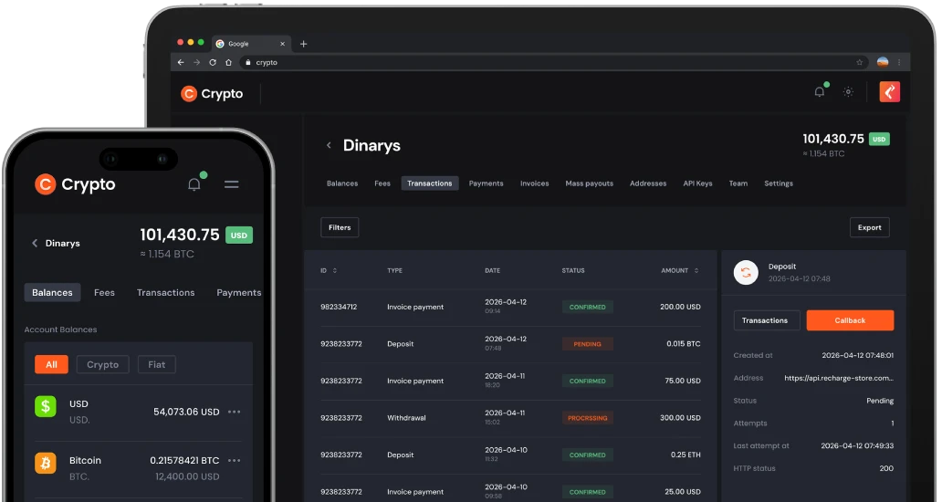942x502 pixels.
Task: Click the Filters button
Action: (340, 227)
